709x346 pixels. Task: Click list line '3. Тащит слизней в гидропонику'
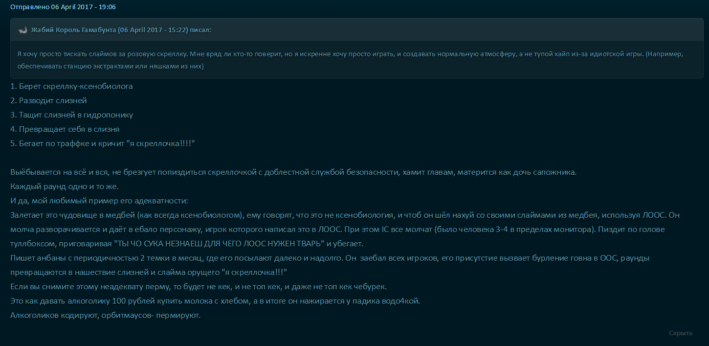(72, 115)
